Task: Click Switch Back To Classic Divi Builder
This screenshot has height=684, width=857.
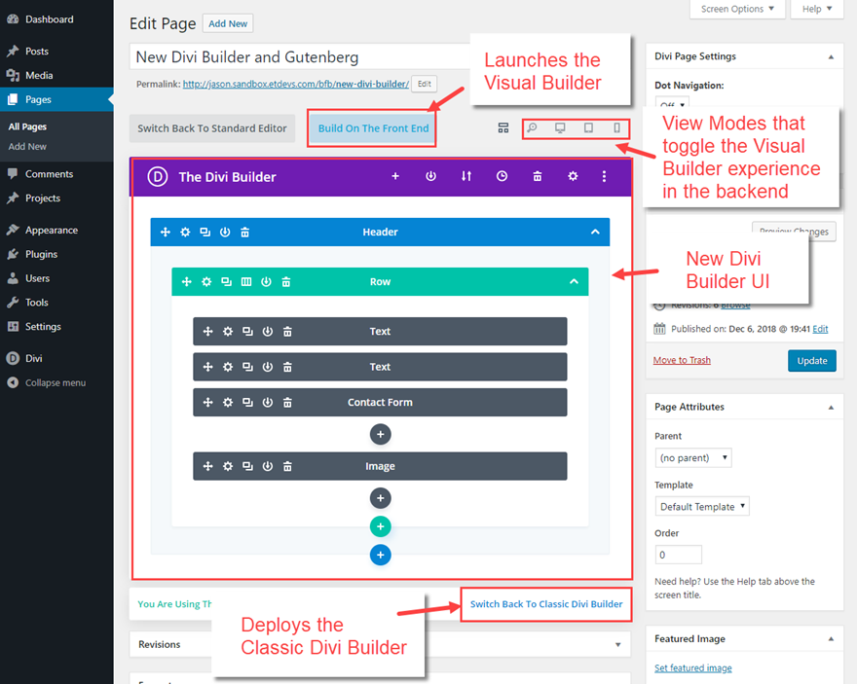Action: [545, 604]
